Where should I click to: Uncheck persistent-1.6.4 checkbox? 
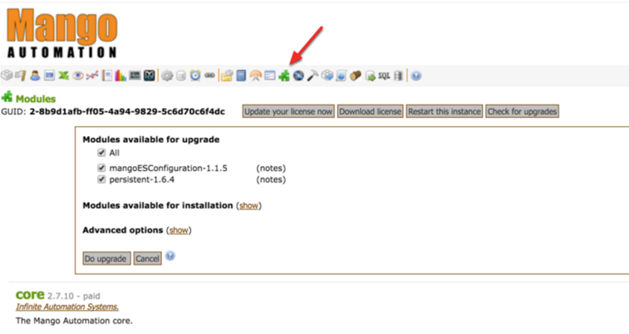click(x=101, y=179)
